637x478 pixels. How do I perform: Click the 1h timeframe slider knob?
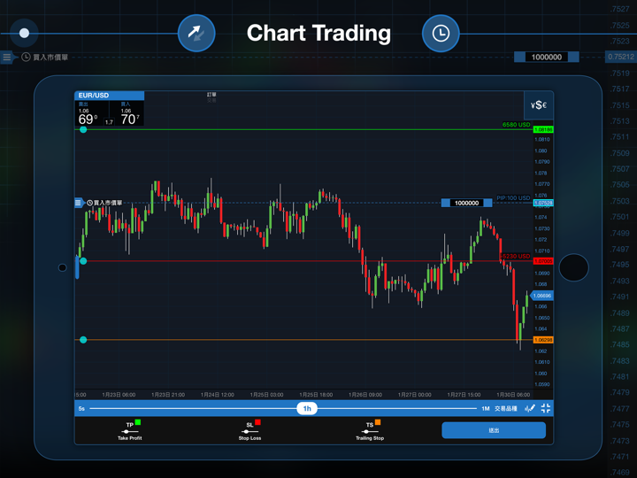point(307,408)
